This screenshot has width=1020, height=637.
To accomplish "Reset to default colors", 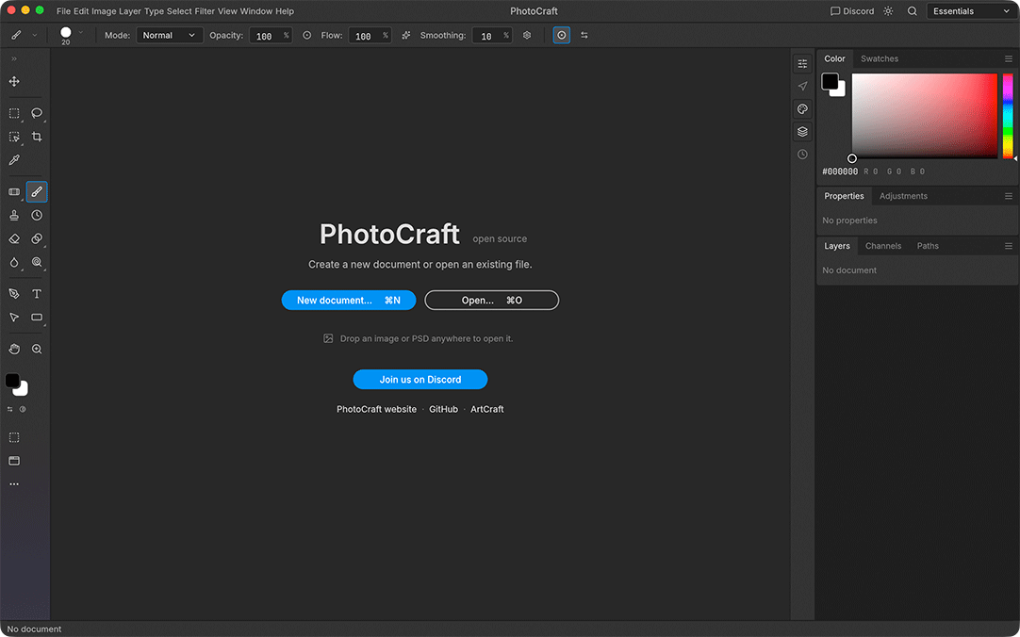I will click(x=23, y=410).
